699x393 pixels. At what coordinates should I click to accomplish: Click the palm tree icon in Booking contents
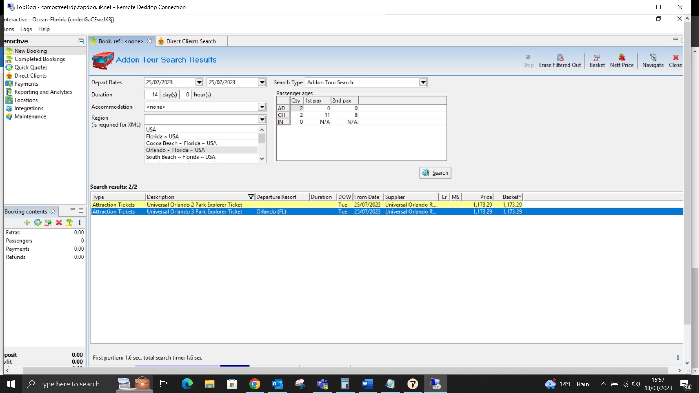point(69,222)
